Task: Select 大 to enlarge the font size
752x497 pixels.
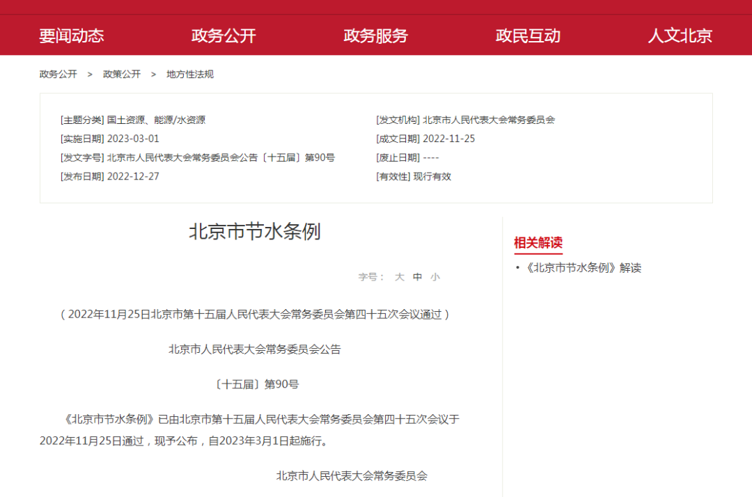Action: pyautogui.click(x=400, y=276)
